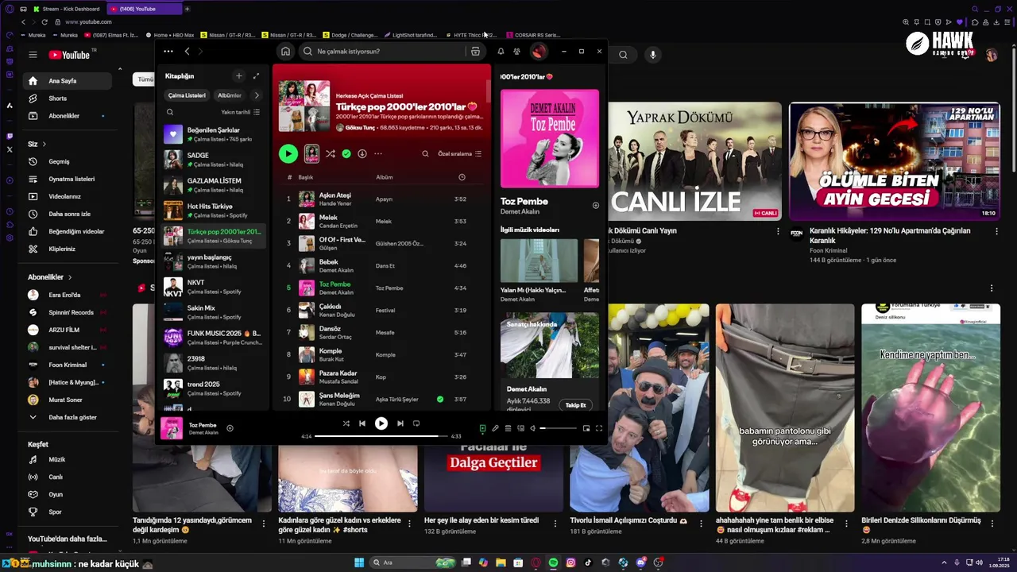Add player bar Toz Pembe to liked
Viewport: 1017px width, 572px height.
click(230, 428)
